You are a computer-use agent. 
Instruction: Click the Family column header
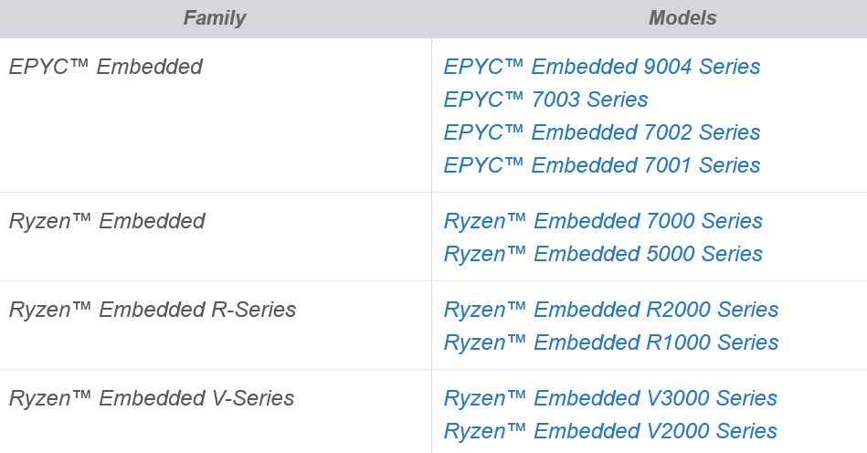[215, 18]
